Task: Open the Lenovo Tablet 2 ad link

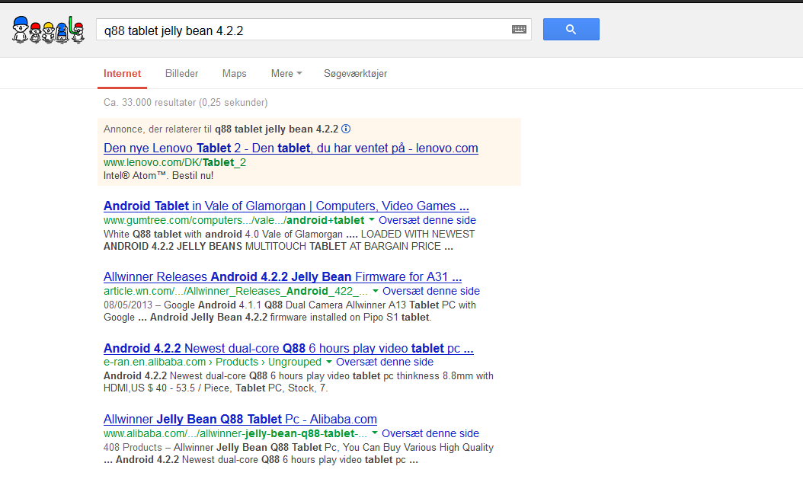Action: pyautogui.click(x=291, y=148)
